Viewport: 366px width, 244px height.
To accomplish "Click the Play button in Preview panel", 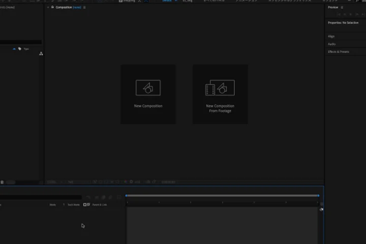I will (351, 14).
